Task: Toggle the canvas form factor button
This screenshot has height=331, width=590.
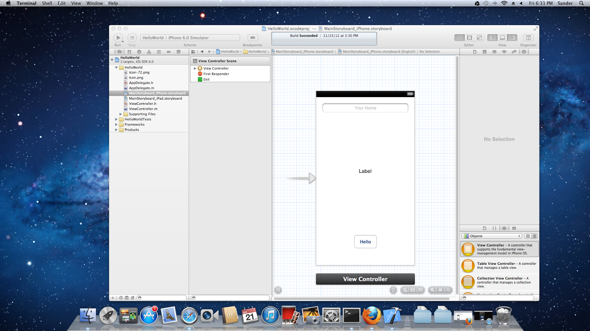Action: pos(393,290)
